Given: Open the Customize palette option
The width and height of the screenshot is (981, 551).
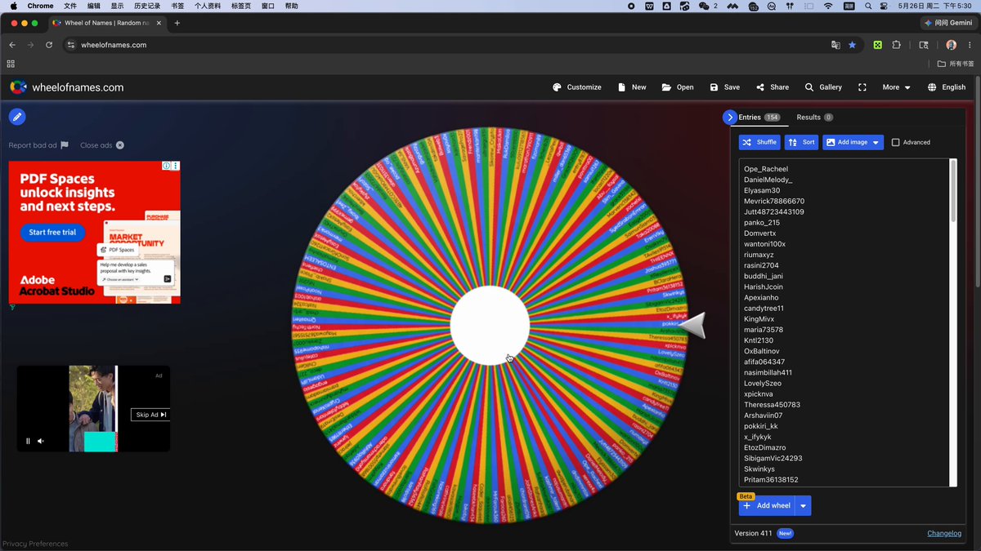Looking at the screenshot, I should click(x=576, y=87).
